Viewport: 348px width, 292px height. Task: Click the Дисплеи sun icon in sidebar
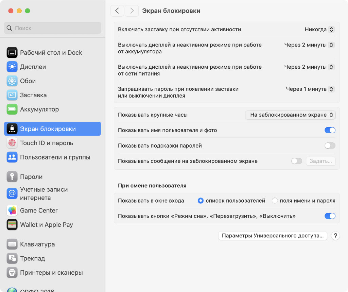point(12,67)
